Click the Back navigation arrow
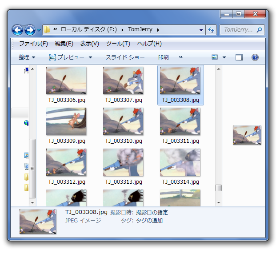 coord(17,30)
